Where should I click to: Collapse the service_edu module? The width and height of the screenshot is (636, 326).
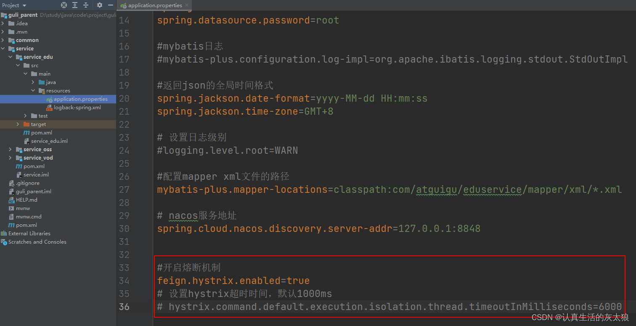pyautogui.click(x=11, y=57)
